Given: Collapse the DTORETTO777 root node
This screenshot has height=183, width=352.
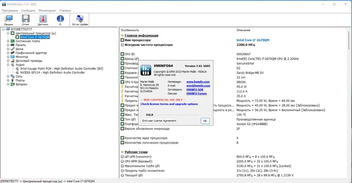Looking at the screenshot, I should tap(4, 29).
